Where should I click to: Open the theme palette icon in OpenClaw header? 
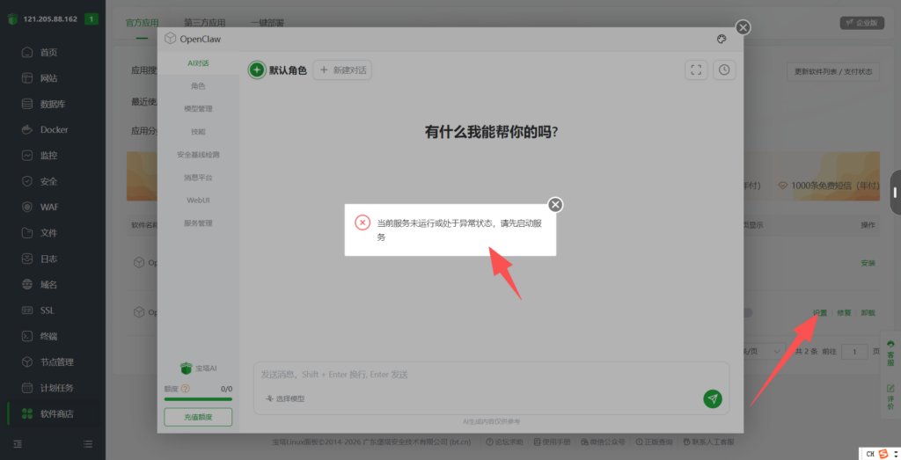(x=722, y=39)
